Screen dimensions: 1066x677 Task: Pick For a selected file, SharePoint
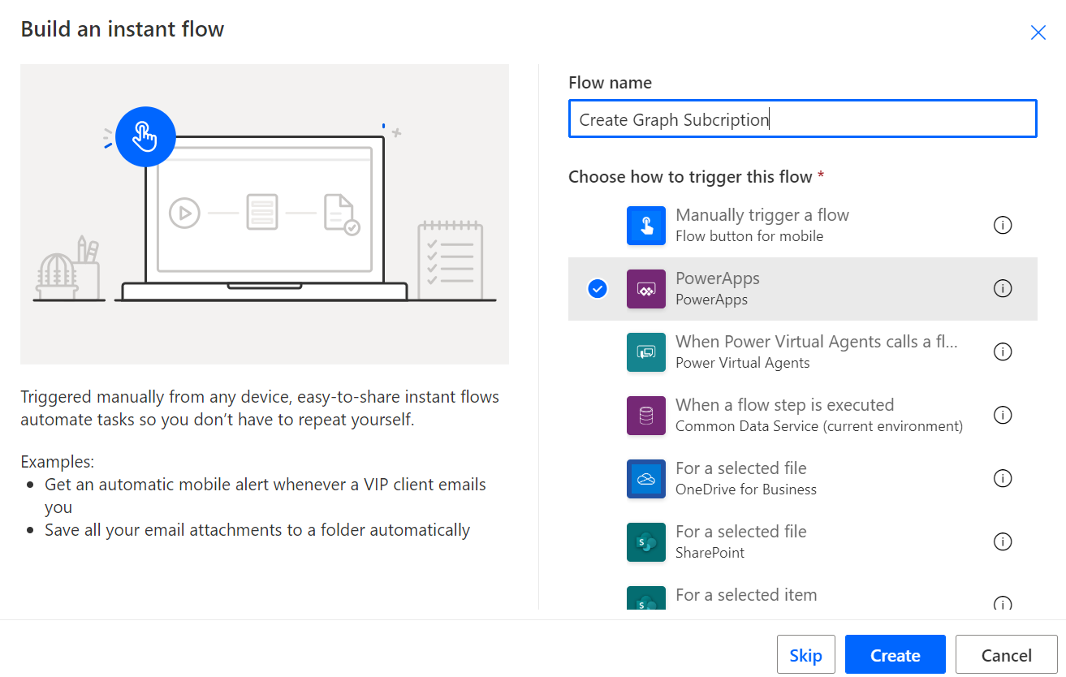803,542
